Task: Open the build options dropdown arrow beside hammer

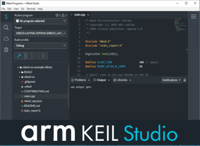Action: [25, 56]
